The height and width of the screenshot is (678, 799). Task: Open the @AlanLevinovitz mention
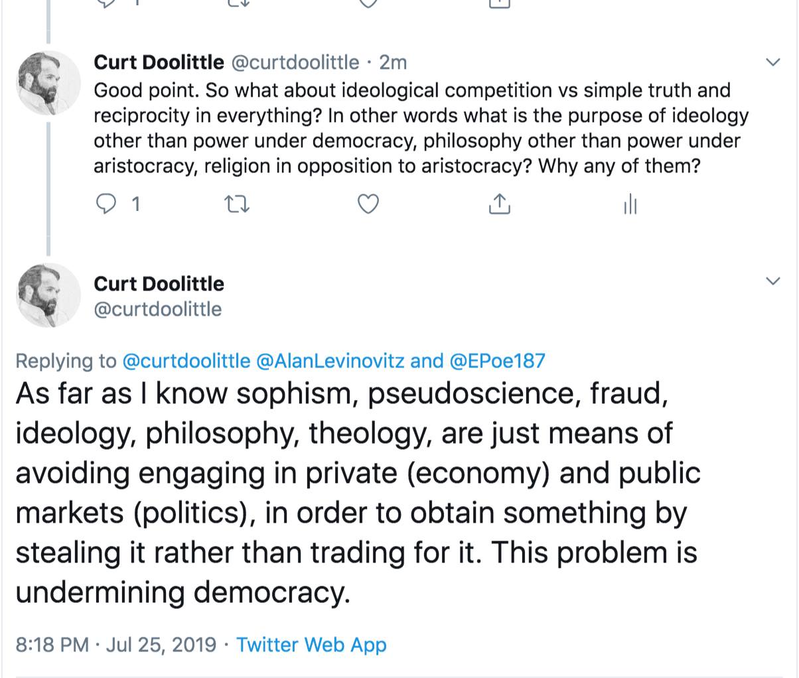tap(330, 361)
